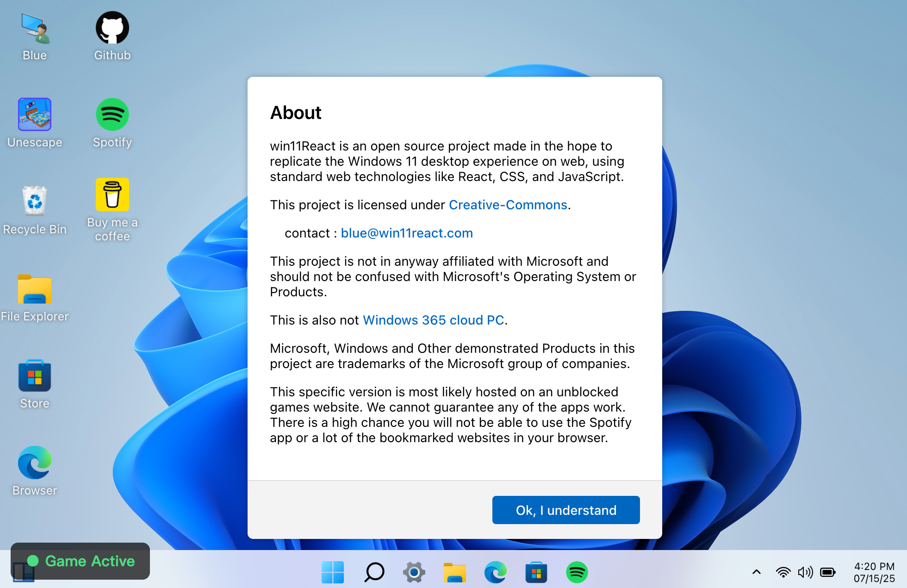
Task: Click the Wi-Fi tray icon
Action: pyautogui.click(x=783, y=573)
